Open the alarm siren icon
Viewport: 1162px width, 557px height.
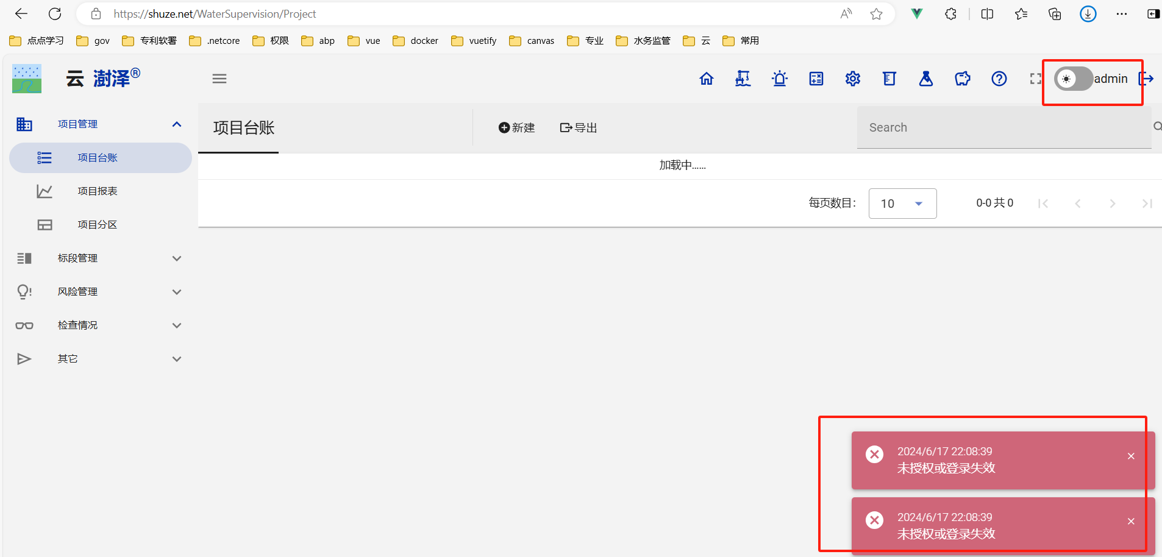pos(779,79)
